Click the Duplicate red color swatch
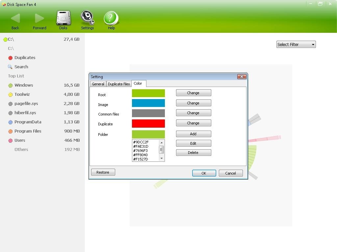337x252 pixels. coord(148,123)
